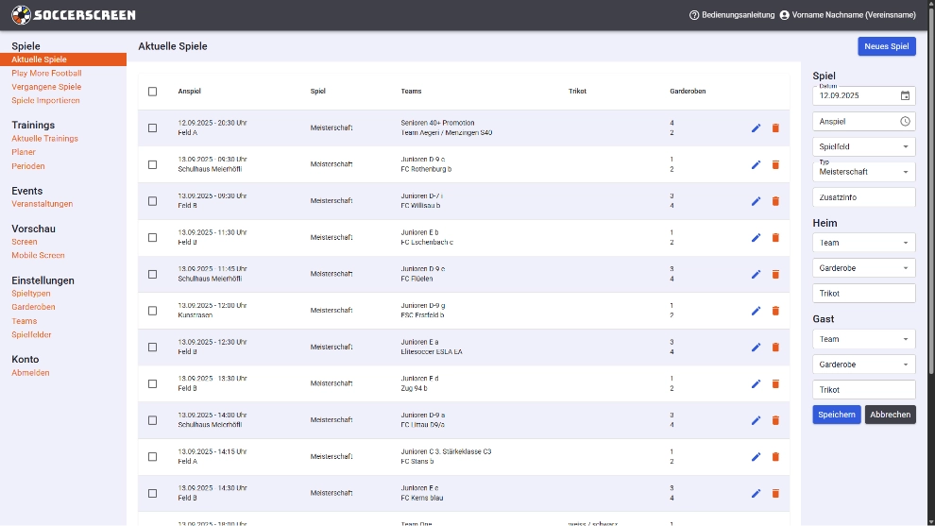Click the page vertical scrollbar
This screenshot has height=526, width=935.
(x=931, y=191)
